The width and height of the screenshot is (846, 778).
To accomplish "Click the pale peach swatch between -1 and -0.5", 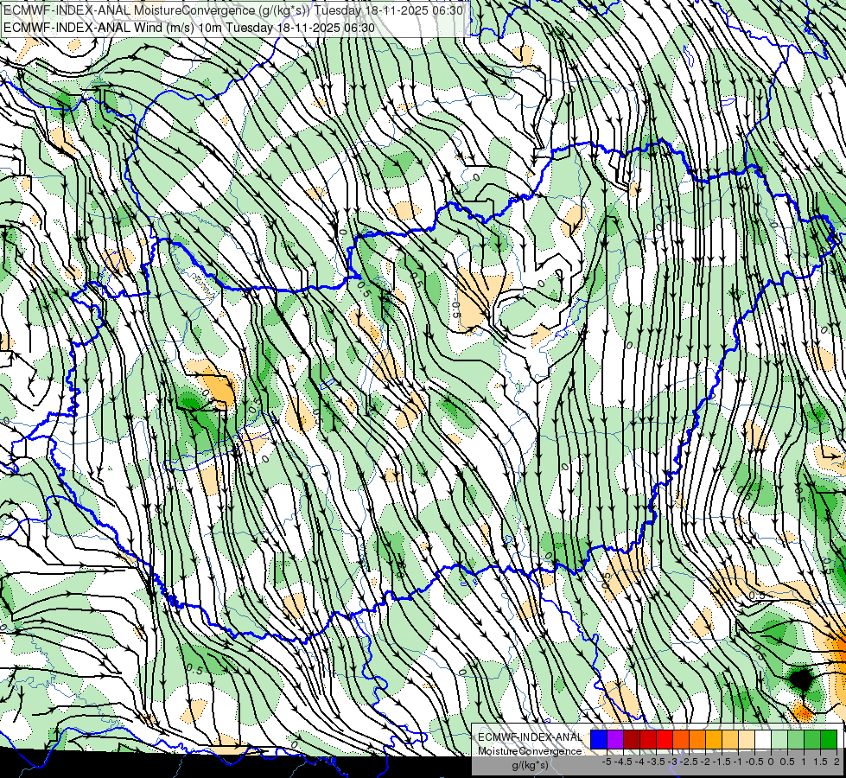I will (747, 739).
